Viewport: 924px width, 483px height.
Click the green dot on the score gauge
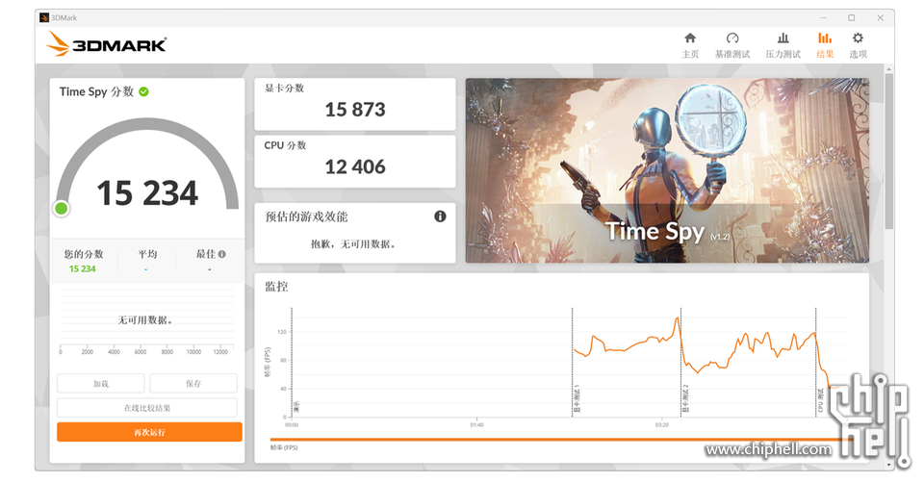click(x=62, y=209)
